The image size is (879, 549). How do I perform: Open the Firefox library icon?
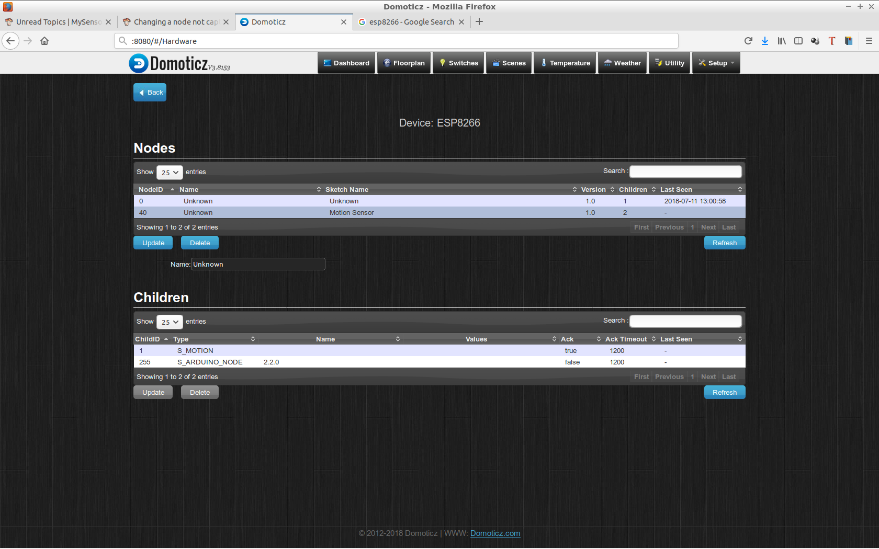(782, 41)
